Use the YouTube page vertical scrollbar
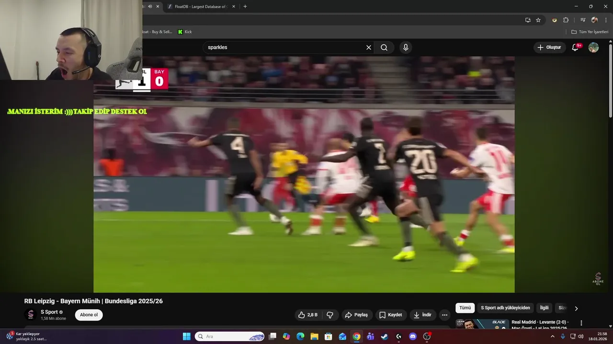This screenshot has width=613, height=344. pos(611,81)
